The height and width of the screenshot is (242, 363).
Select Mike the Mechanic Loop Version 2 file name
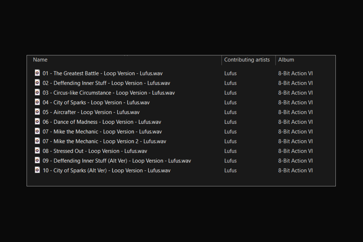tap(104, 141)
